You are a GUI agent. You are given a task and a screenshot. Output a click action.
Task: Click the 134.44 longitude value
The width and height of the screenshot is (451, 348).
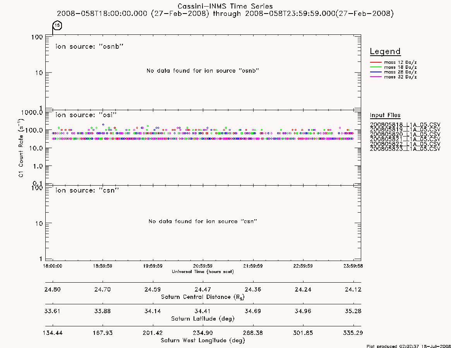coord(53,333)
